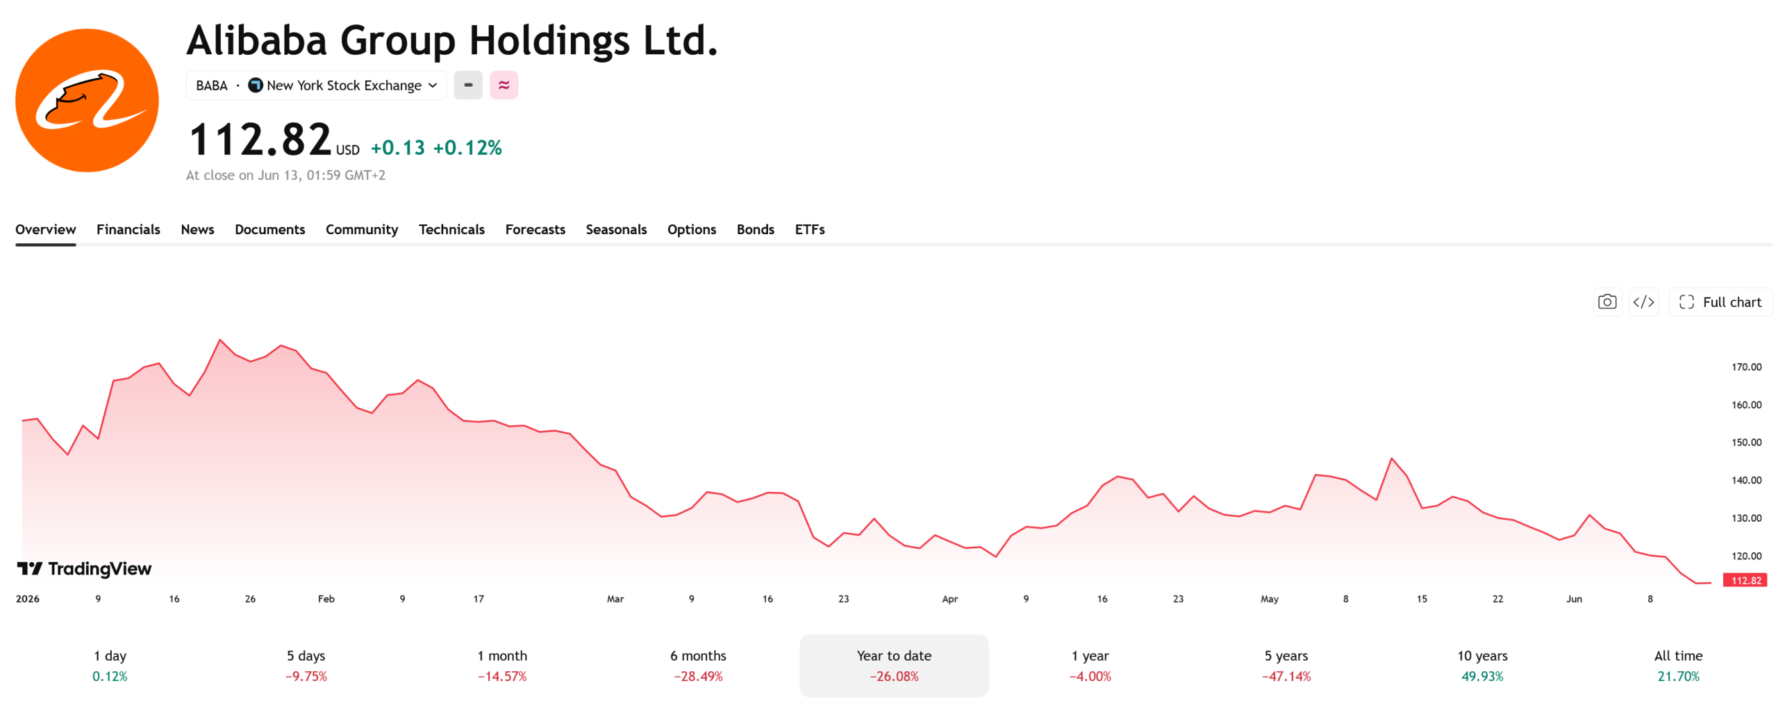Choose the 1 month range

click(x=502, y=665)
